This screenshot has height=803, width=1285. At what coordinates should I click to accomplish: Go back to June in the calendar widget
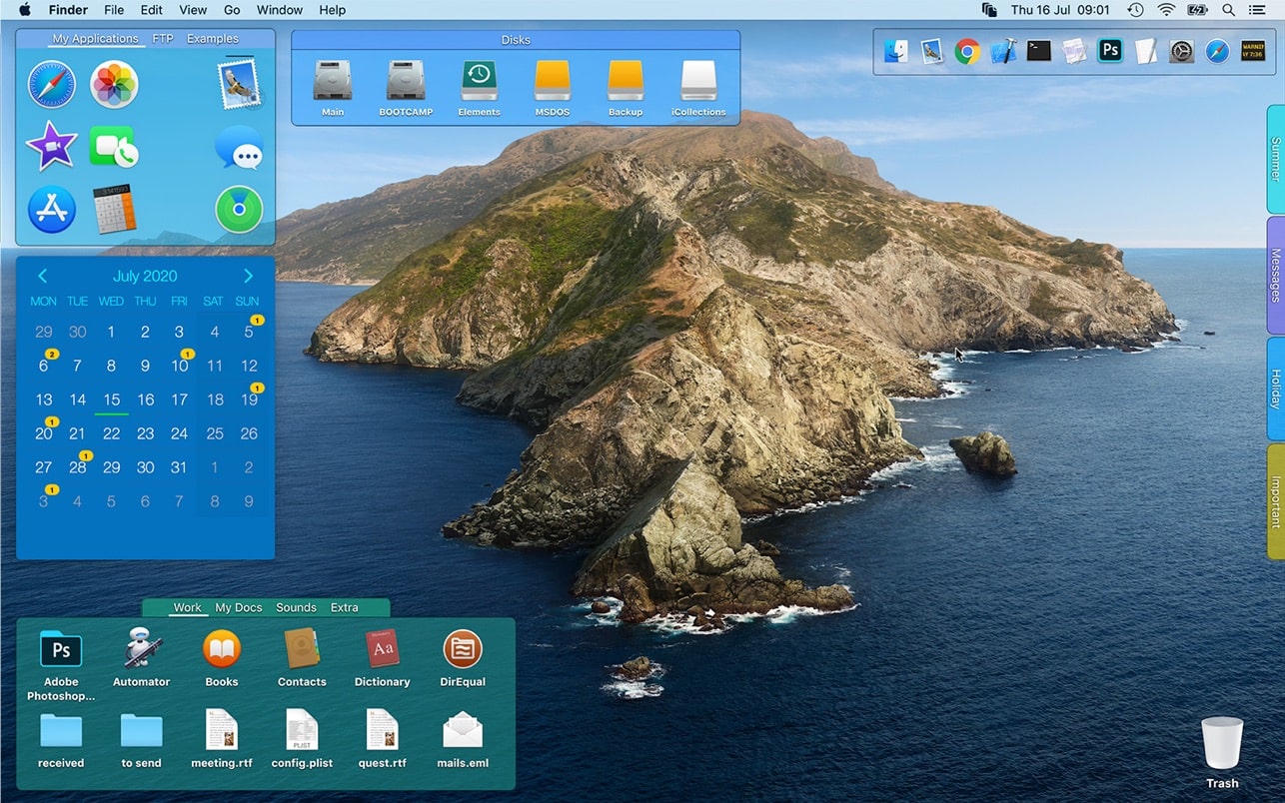[42, 276]
